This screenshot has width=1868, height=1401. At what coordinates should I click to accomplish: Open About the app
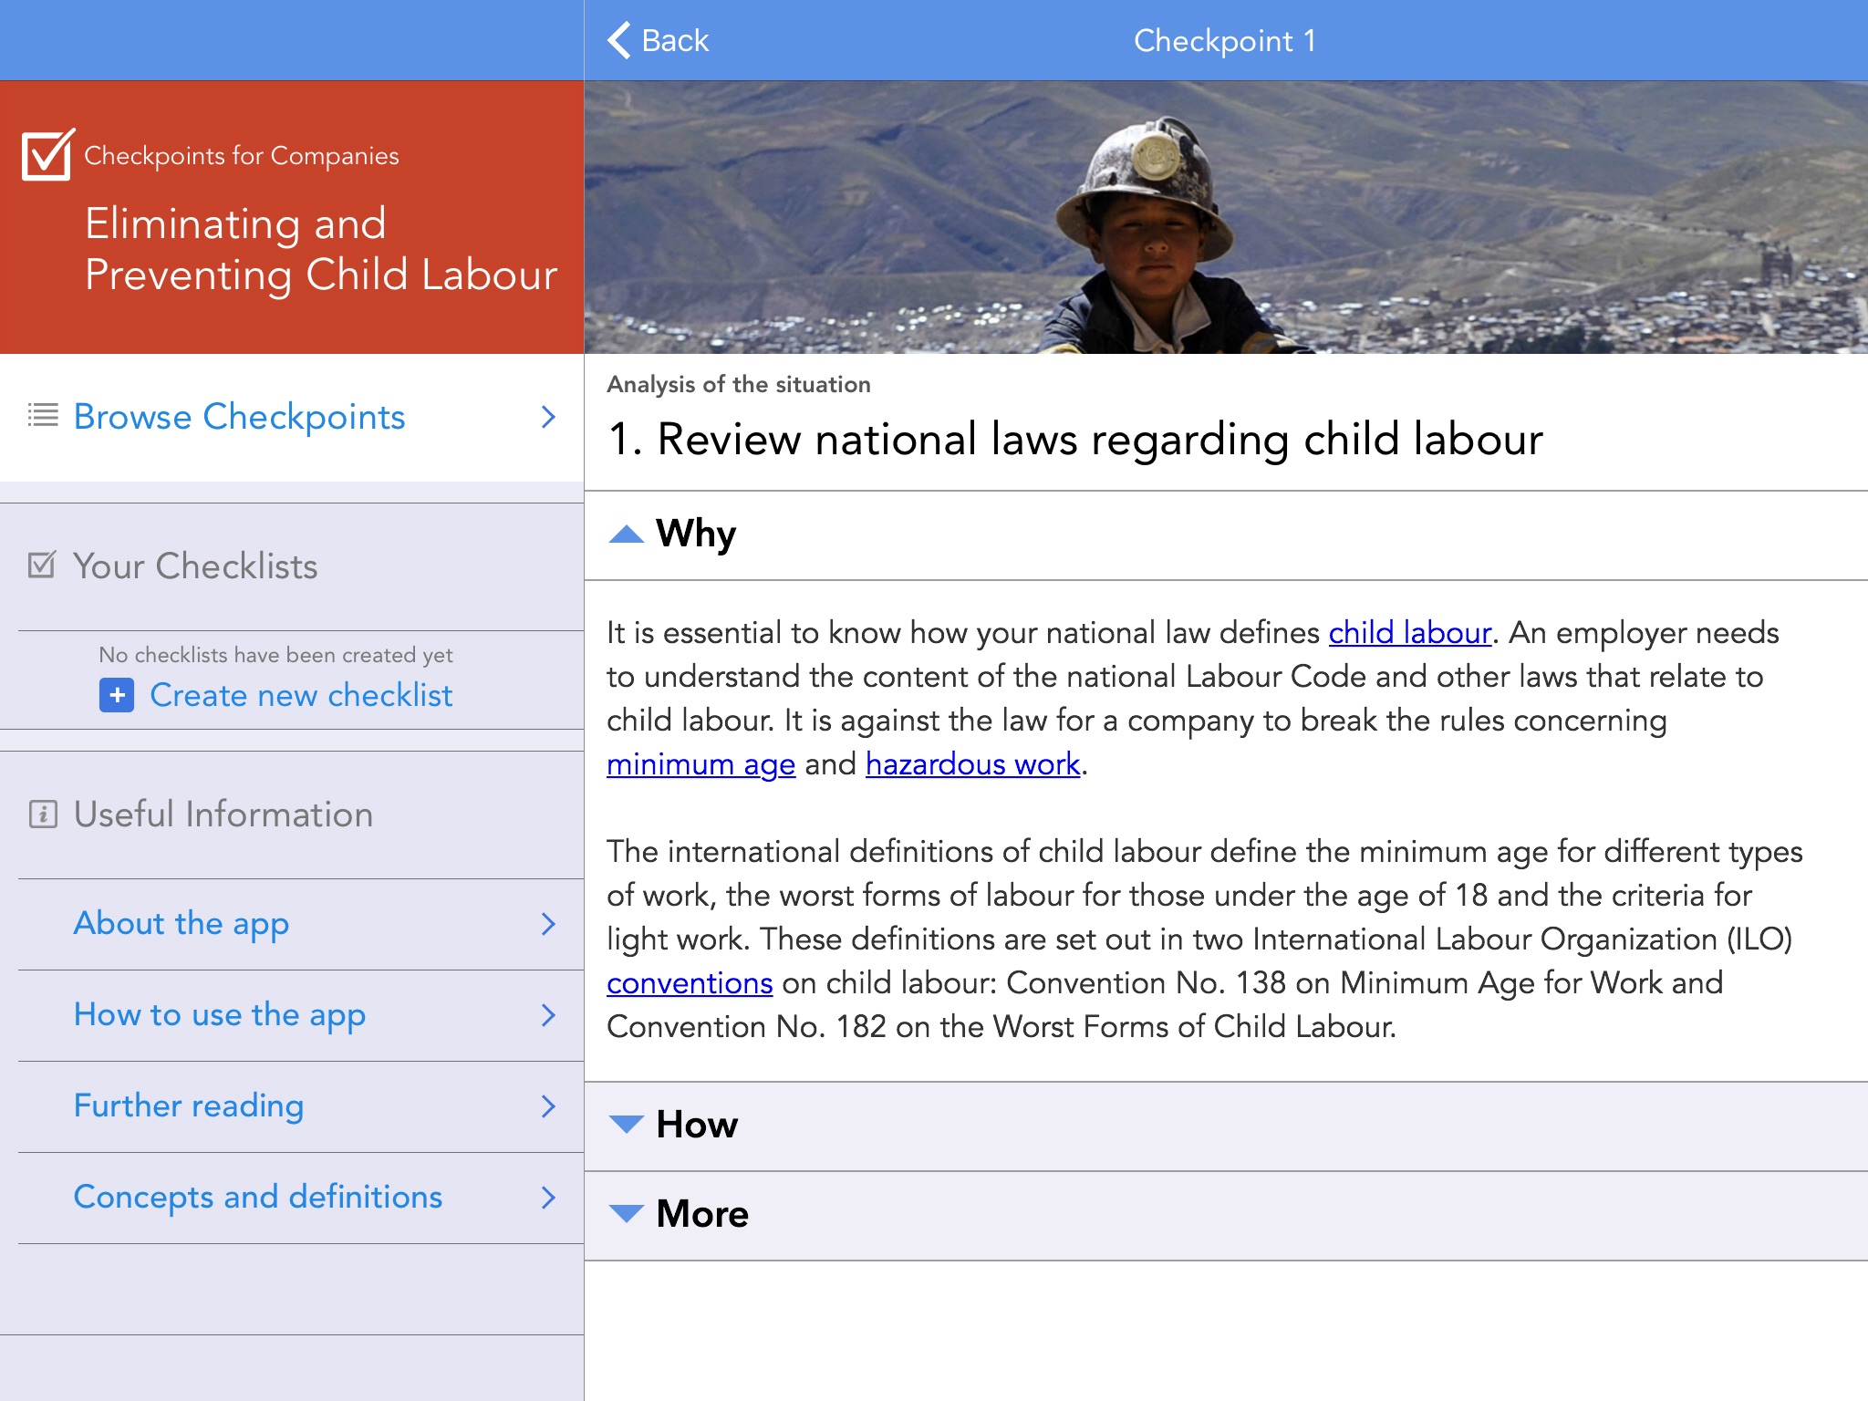pos(182,924)
